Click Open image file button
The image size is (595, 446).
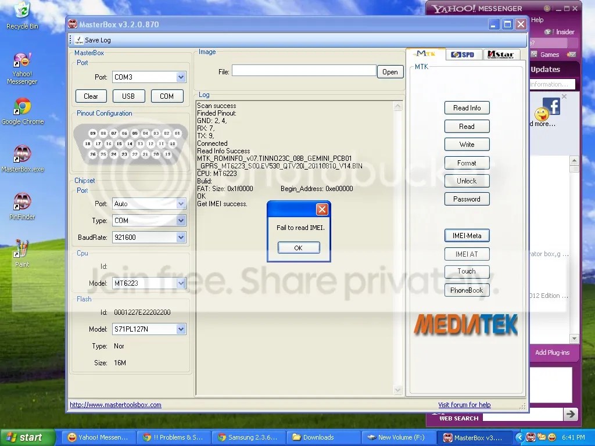coord(390,71)
